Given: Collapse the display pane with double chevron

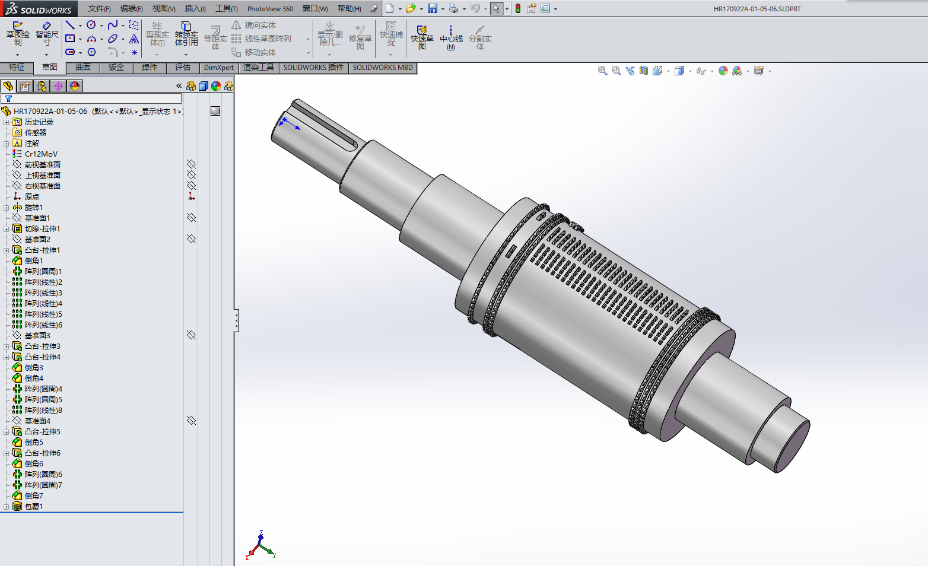Looking at the screenshot, I should pos(179,86).
